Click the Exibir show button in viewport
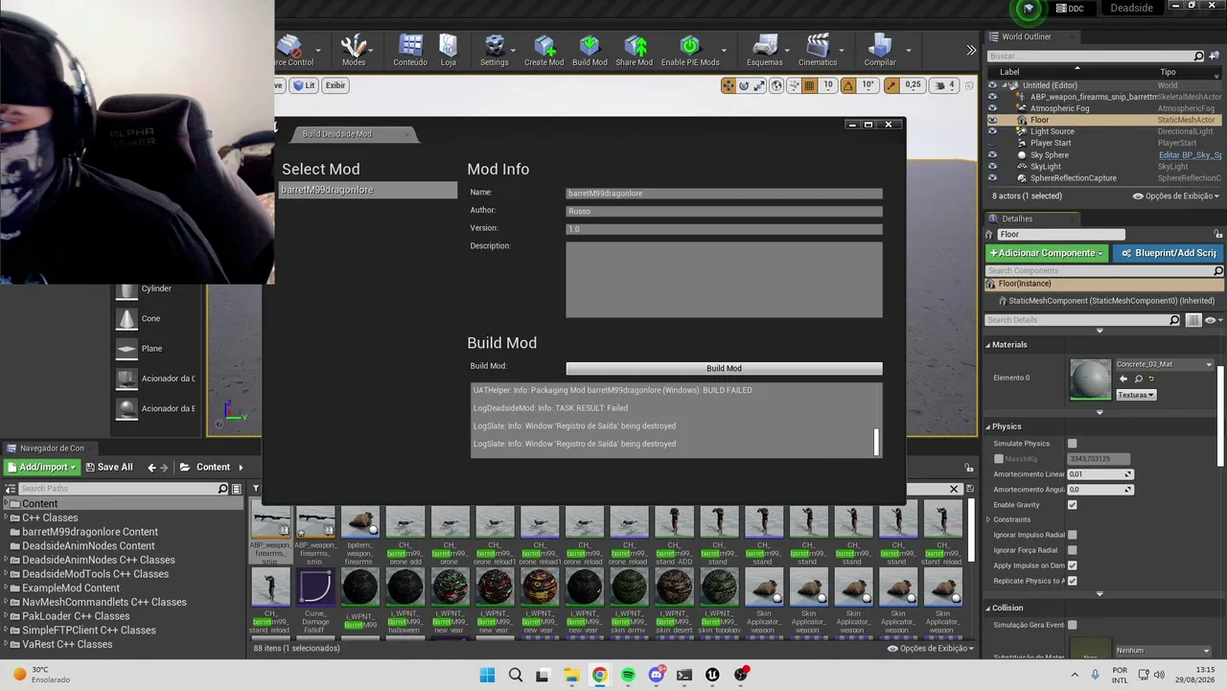 [335, 85]
